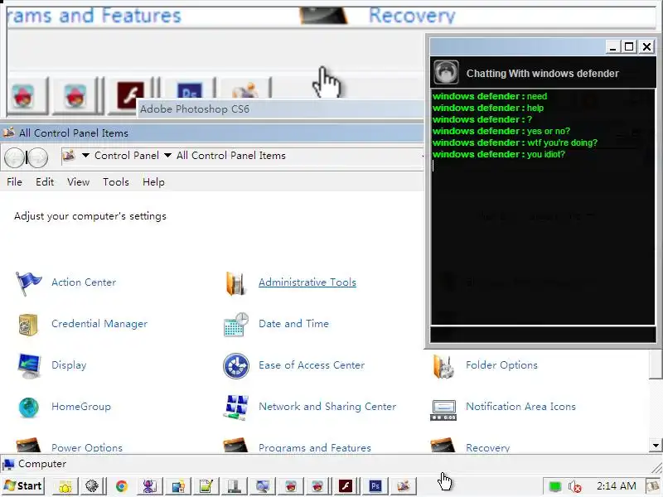Expand the arrow before All Control Panel Items breadcrumb
This screenshot has height=497, width=663.
pos(167,156)
